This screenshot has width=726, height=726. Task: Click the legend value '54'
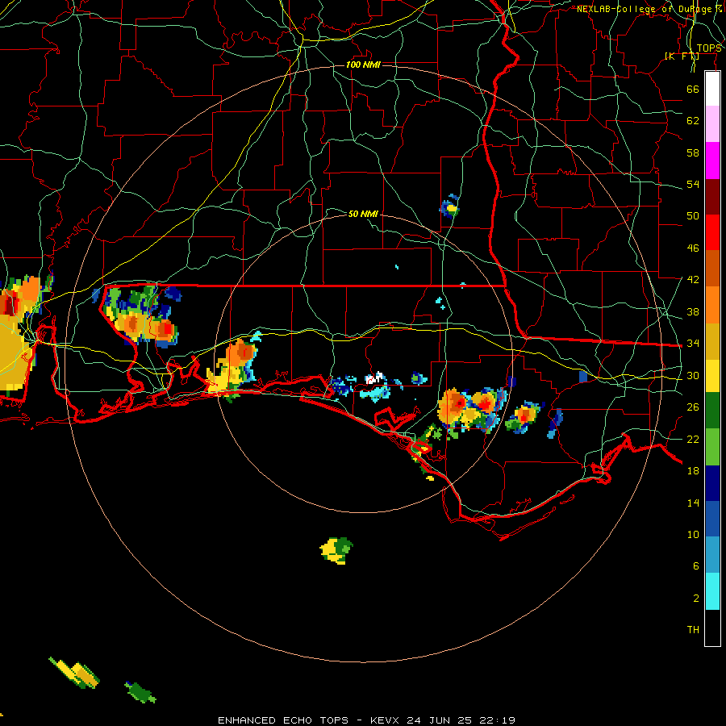(693, 184)
